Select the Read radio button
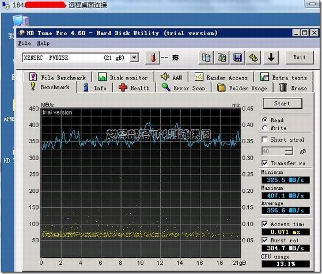 coord(265,120)
